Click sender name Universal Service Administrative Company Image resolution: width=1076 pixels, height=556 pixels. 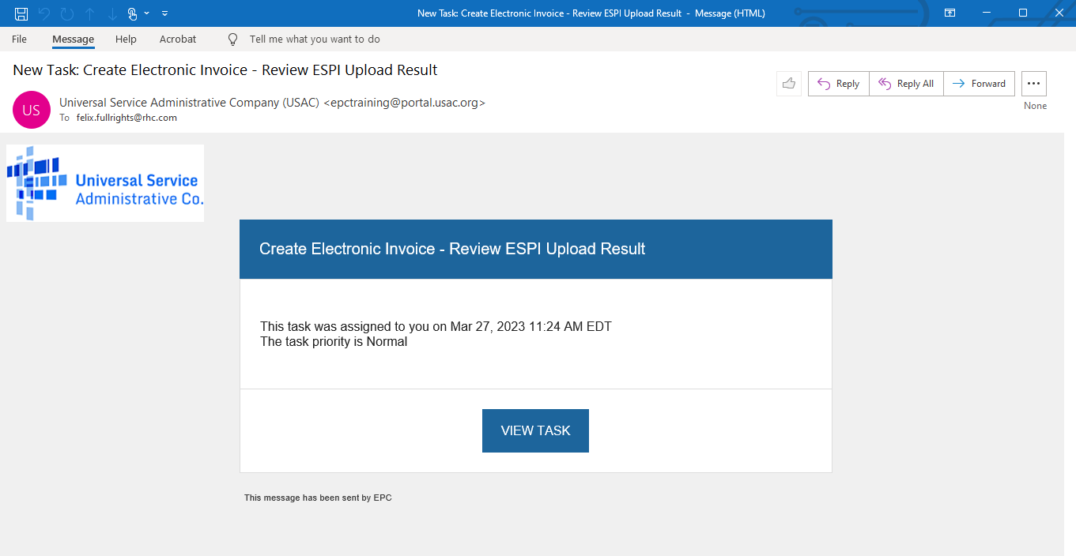pos(272,103)
